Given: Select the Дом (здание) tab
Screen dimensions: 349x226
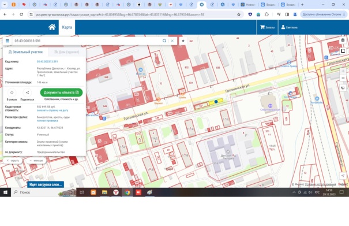Looking at the screenshot, I should pos(67,52).
